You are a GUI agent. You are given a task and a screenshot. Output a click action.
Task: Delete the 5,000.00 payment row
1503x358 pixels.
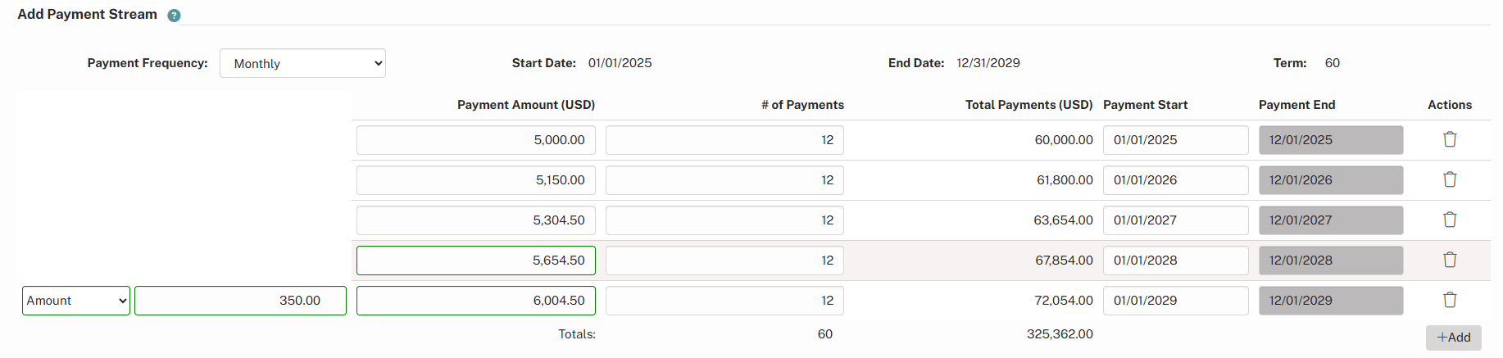1449,139
